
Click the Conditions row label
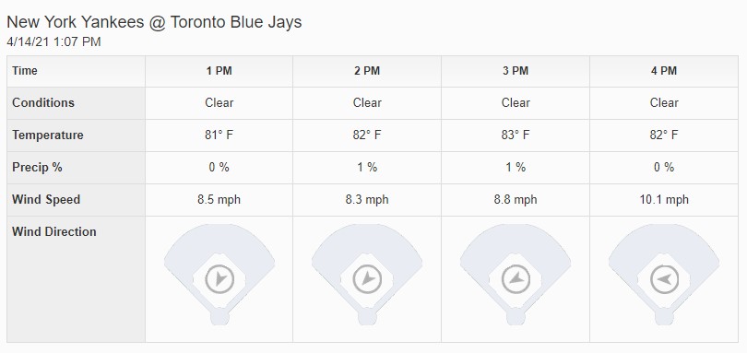[x=43, y=103]
